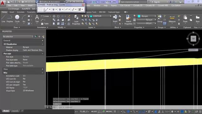
Task: Open the Covadis 2D menu
Action: point(138,6)
